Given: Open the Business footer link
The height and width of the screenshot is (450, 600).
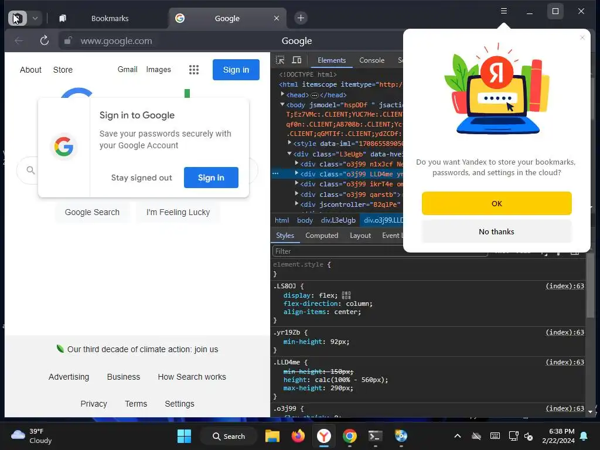Looking at the screenshot, I should [124, 377].
